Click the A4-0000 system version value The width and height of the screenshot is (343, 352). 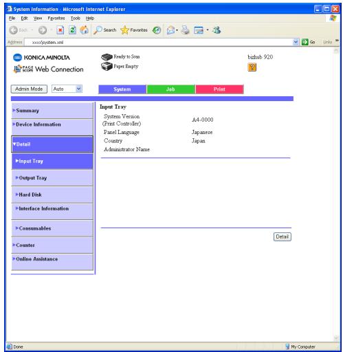203,120
